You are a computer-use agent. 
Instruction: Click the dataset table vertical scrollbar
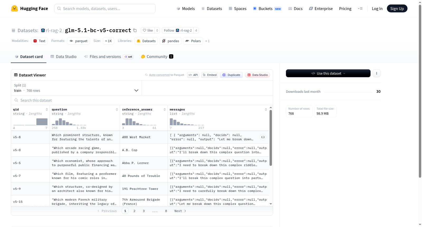click(271, 138)
